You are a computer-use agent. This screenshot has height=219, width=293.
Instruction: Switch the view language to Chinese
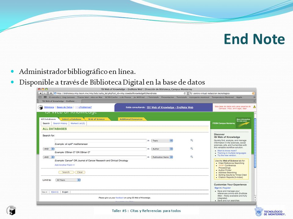pyautogui.click(x=55, y=192)
